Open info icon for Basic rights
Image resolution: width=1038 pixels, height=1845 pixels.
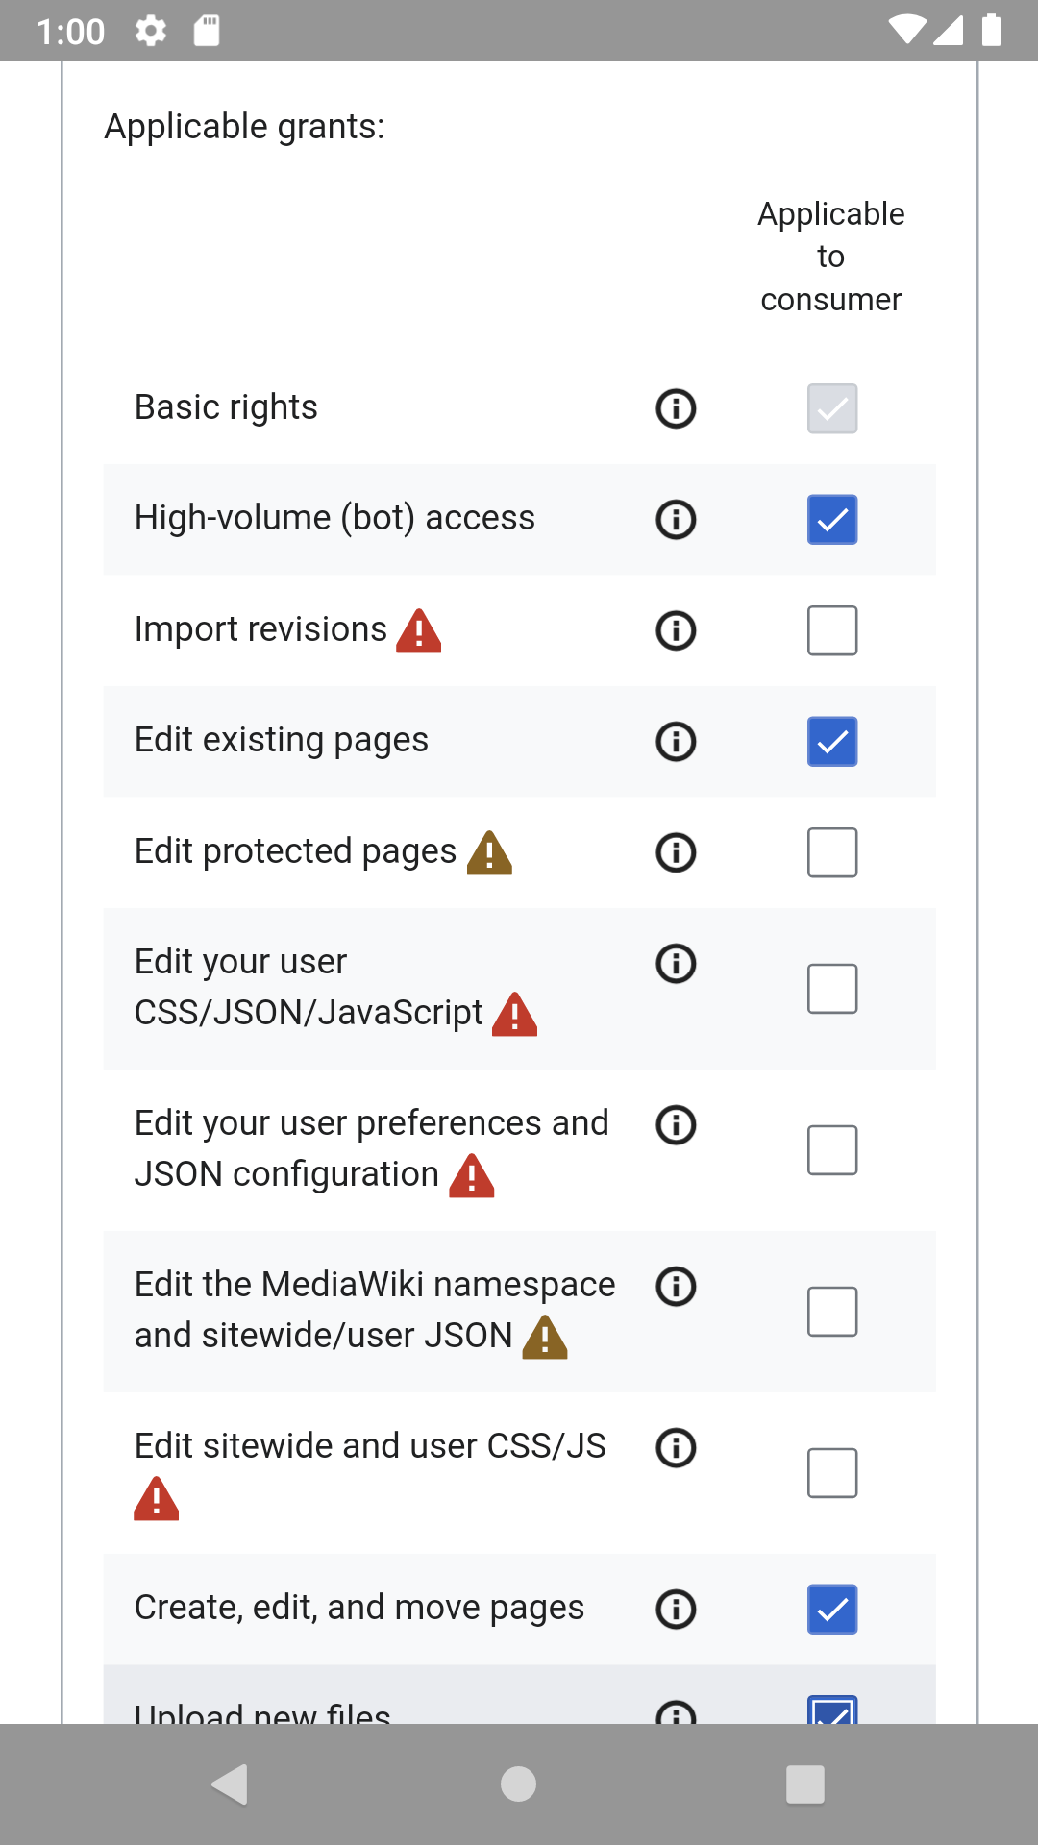676,408
